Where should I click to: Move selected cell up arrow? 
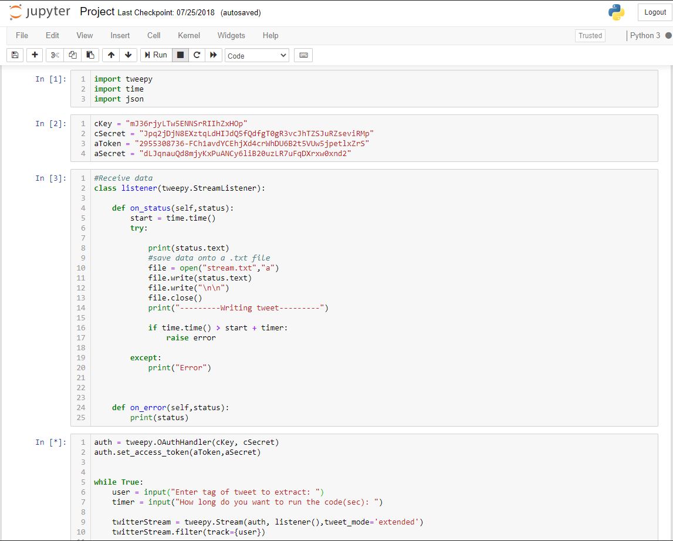click(x=111, y=55)
